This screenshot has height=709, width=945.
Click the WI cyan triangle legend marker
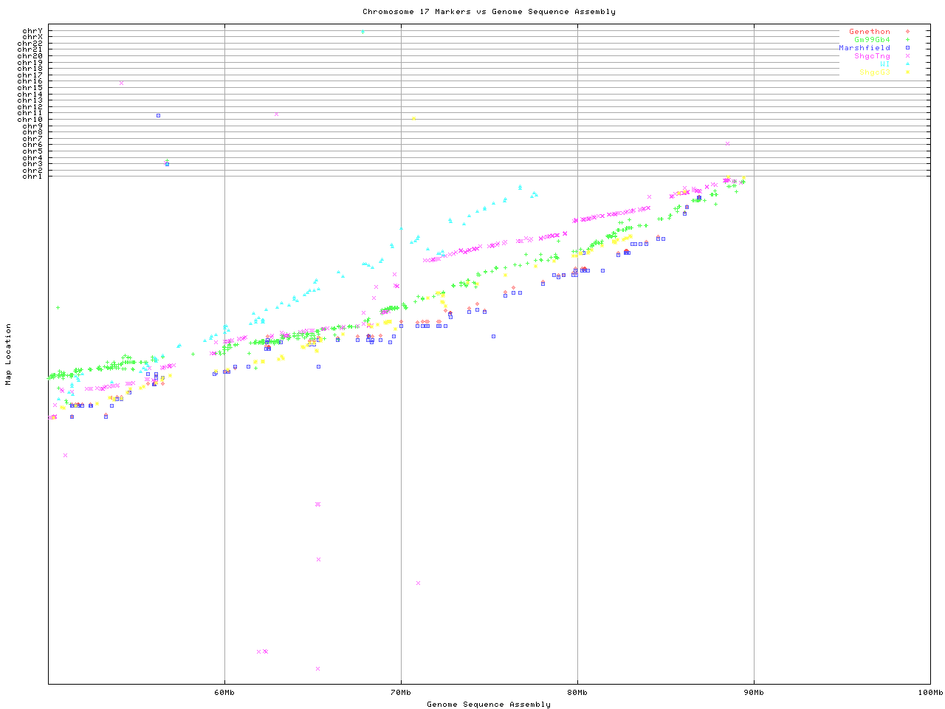(907, 64)
